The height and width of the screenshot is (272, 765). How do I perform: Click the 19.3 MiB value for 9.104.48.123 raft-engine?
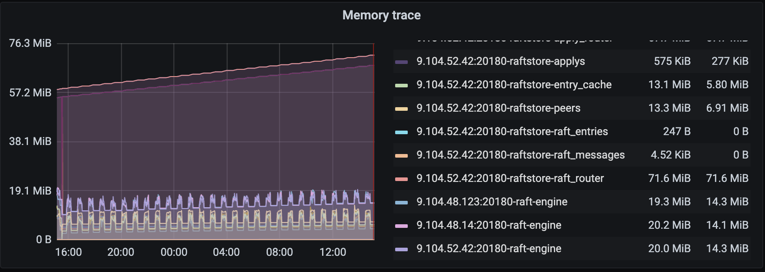point(669,202)
